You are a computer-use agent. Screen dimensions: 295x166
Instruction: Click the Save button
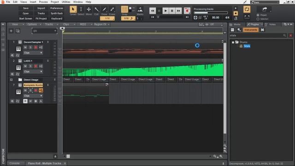26,8
